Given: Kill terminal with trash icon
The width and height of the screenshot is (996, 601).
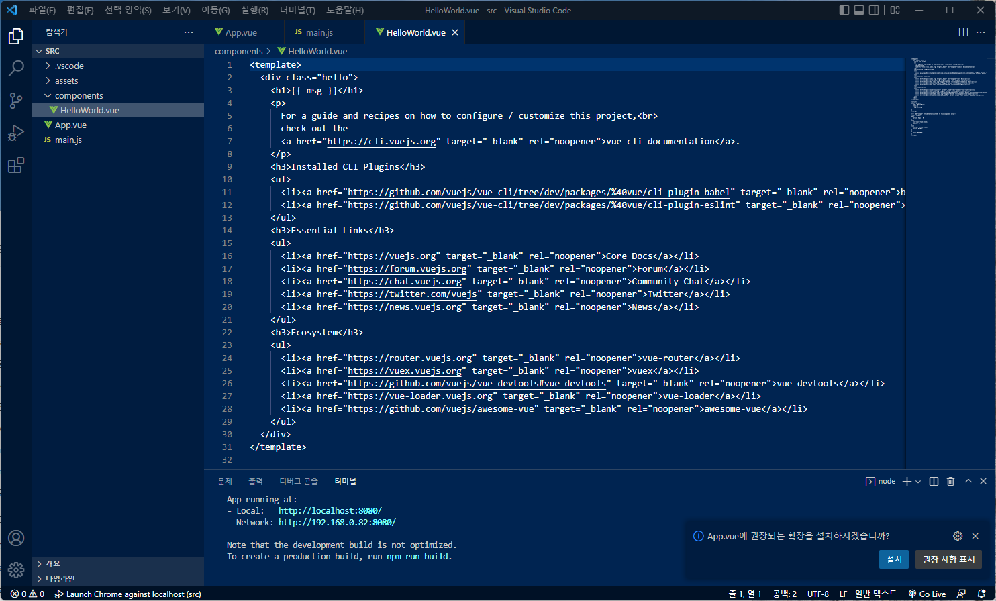Looking at the screenshot, I should click(x=950, y=482).
